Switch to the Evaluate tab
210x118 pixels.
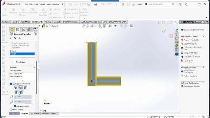tap(57, 22)
